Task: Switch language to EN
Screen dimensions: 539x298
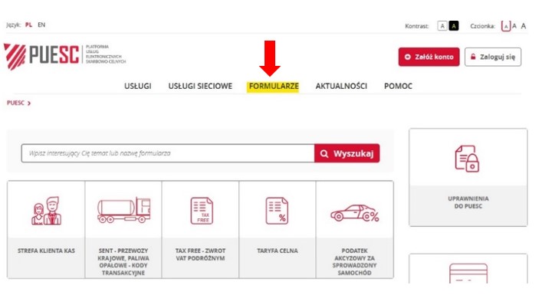Action: pyautogui.click(x=41, y=25)
